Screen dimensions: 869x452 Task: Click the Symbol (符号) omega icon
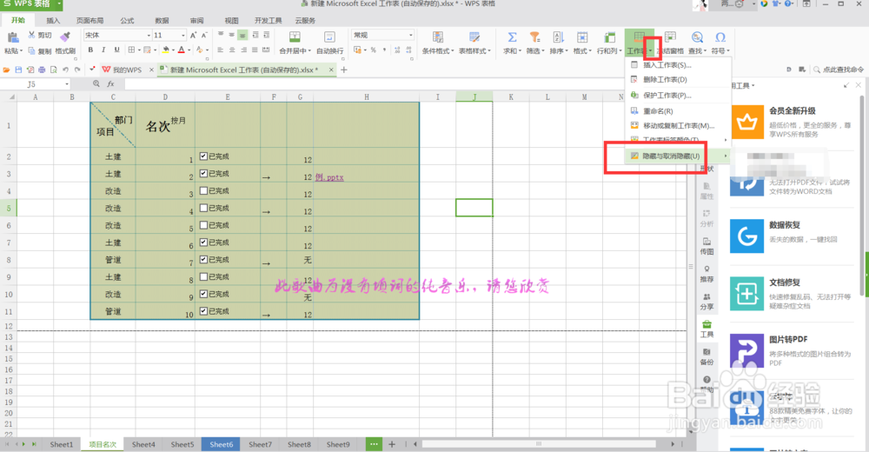720,37
